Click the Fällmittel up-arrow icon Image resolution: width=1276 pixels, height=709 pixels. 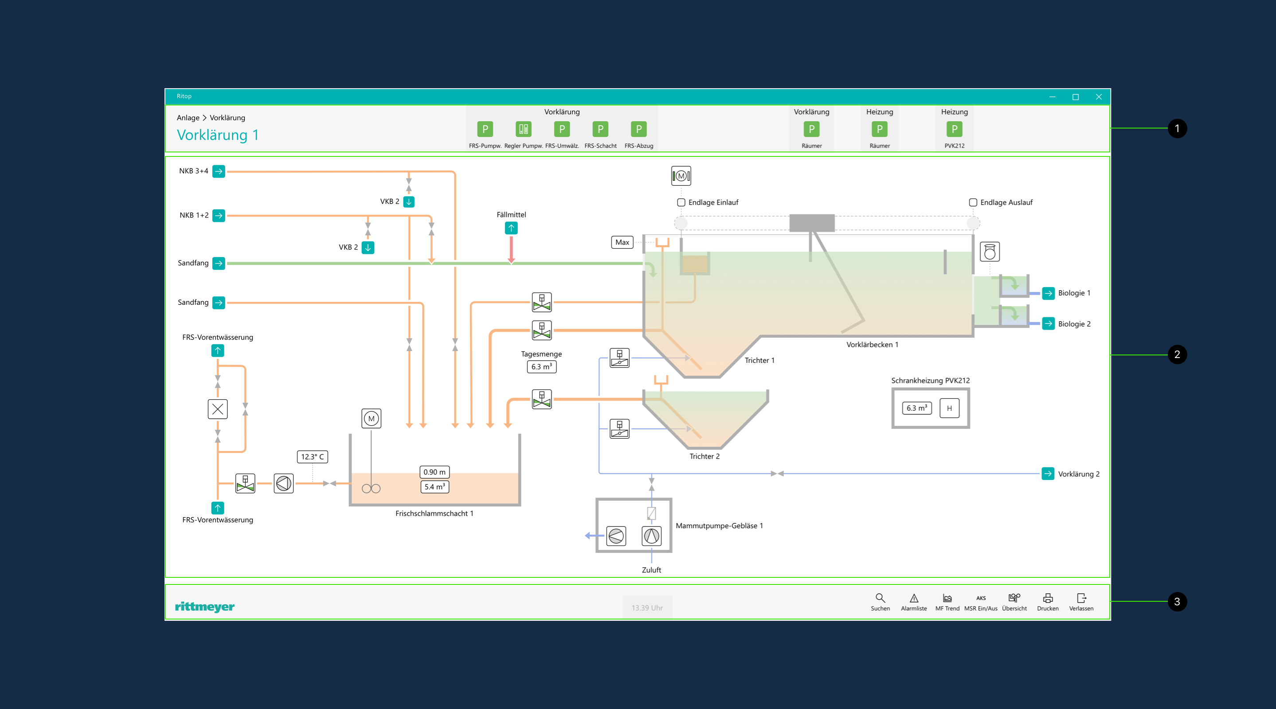[511, 228]
